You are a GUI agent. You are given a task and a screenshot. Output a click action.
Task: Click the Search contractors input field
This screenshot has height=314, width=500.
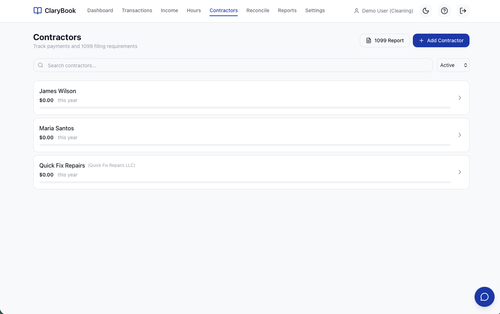[x=237, y=65]
